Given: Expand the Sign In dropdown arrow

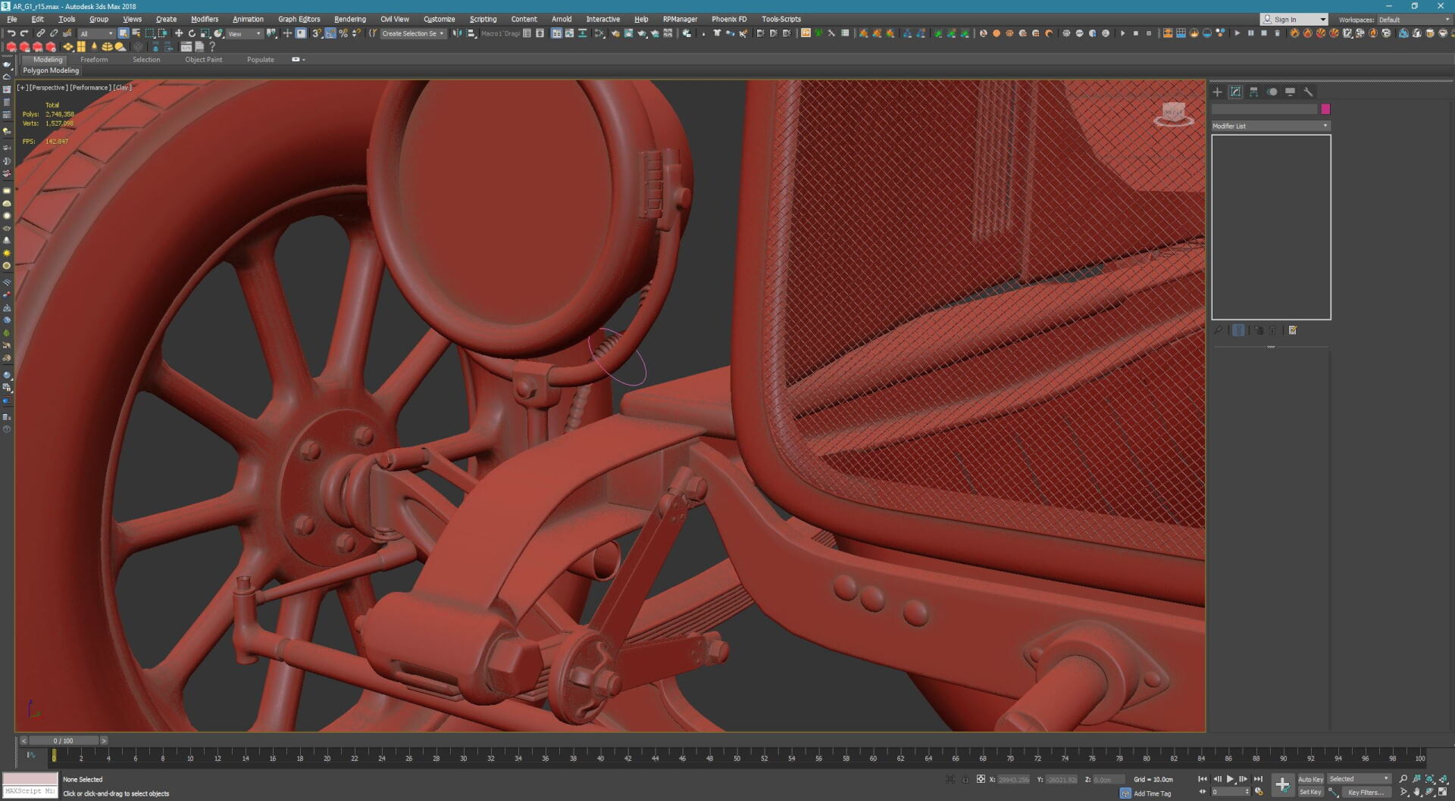Looking at the screenshot, I should [1322, 20].
